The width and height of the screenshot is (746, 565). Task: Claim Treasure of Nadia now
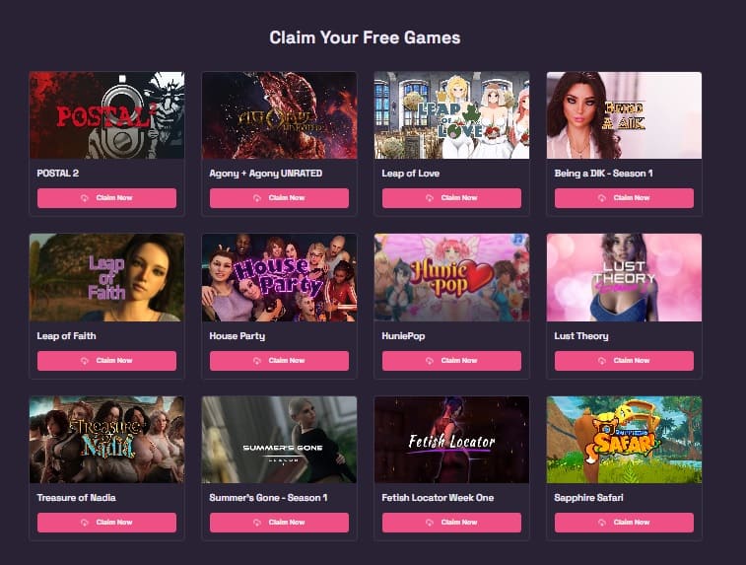click(106, 523)
